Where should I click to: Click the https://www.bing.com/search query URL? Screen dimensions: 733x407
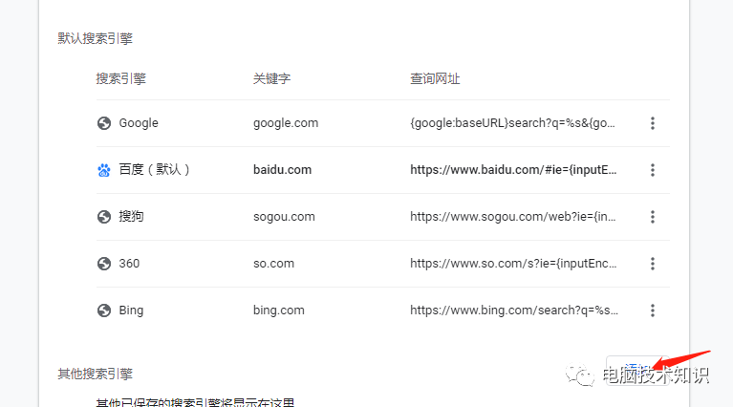click(514, 311)
